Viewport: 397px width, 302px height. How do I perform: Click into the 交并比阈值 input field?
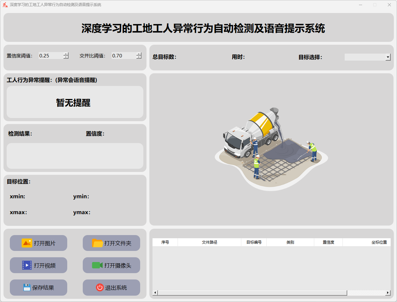coord(123,56)
